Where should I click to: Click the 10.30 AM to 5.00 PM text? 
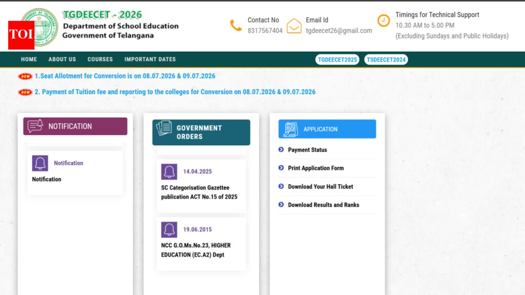[x=425, y=26]
